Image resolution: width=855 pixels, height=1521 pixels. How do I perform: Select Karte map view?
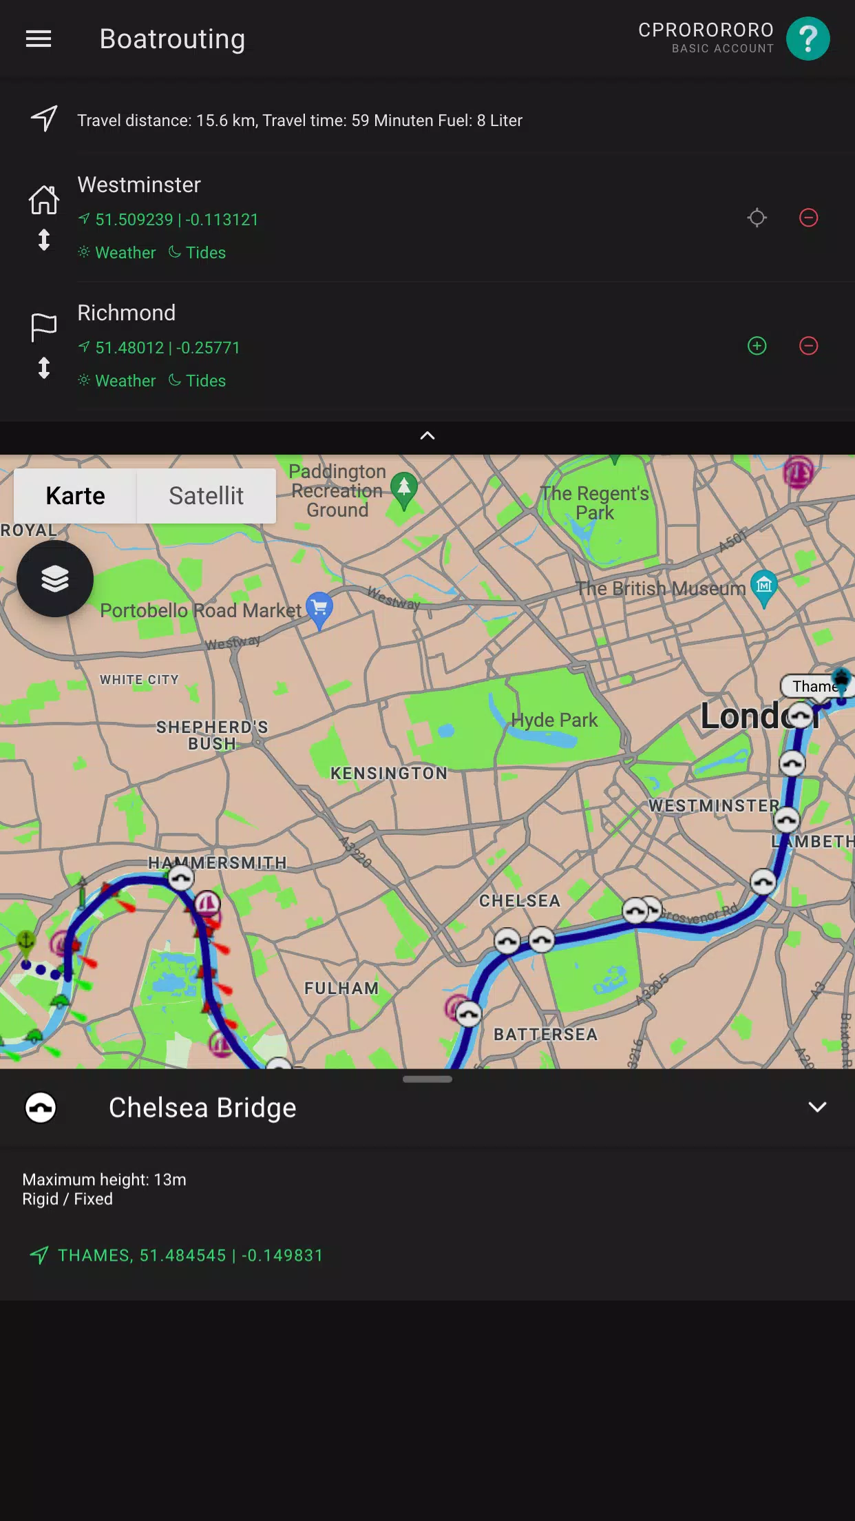[x=75, y=496]
